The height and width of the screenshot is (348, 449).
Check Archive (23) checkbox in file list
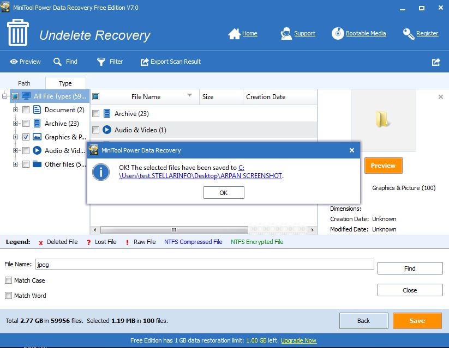(96, 113)
